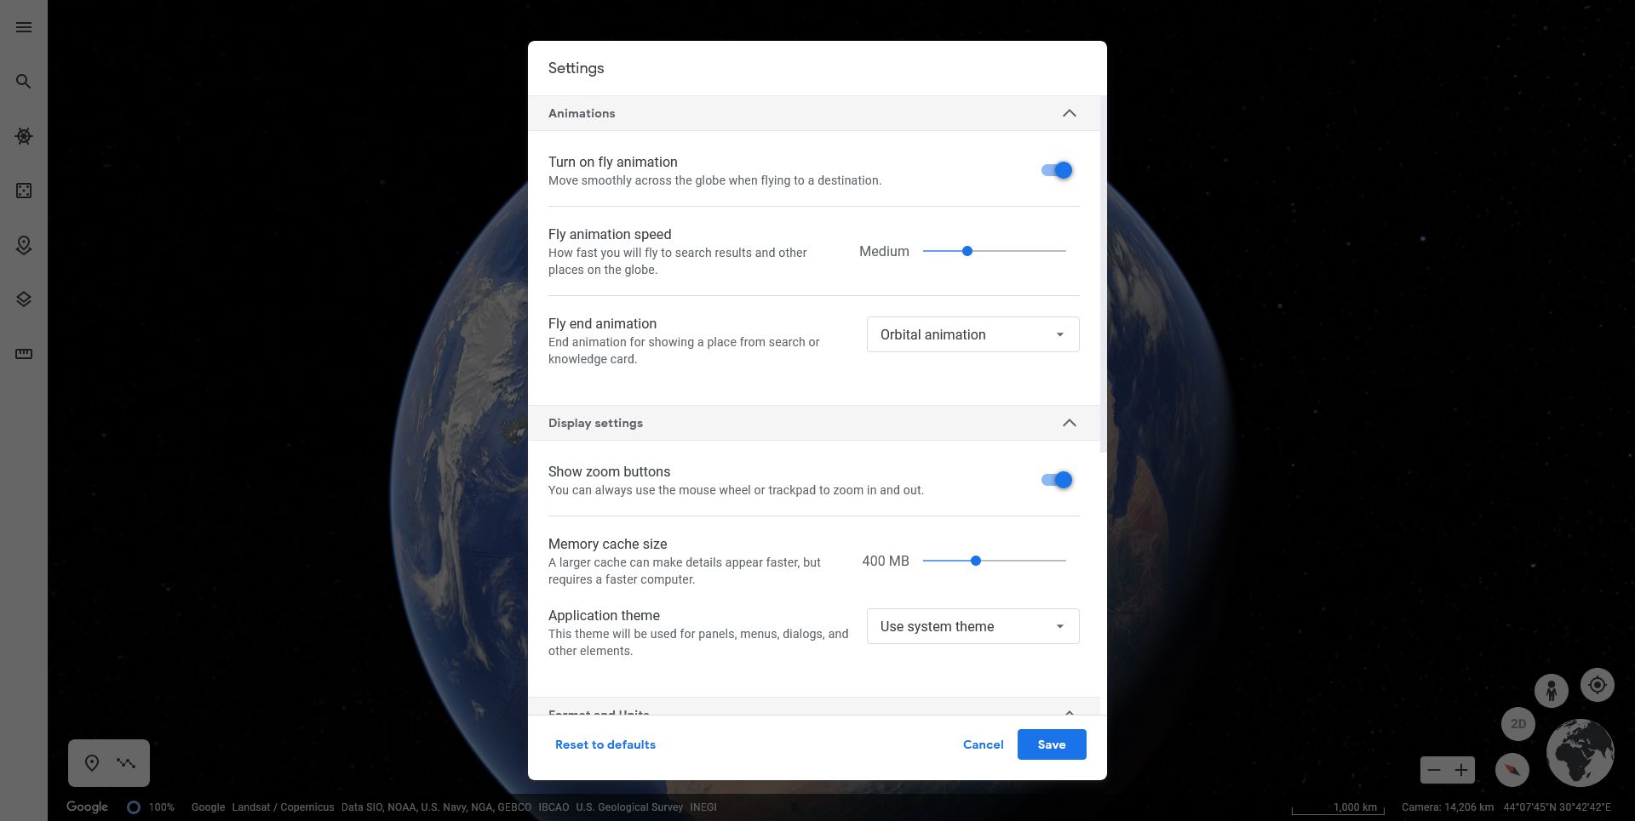The height and width of the screenshot is (821, 1635).
Task: Save the settings changes
Action: click(1052, 744)
